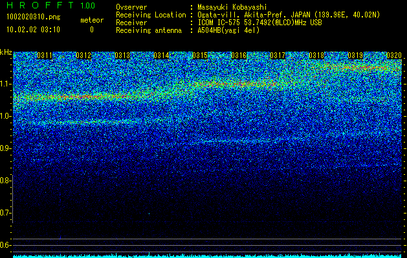Click the 0313 time marker
407x258 pixels.
click(122, 55)
